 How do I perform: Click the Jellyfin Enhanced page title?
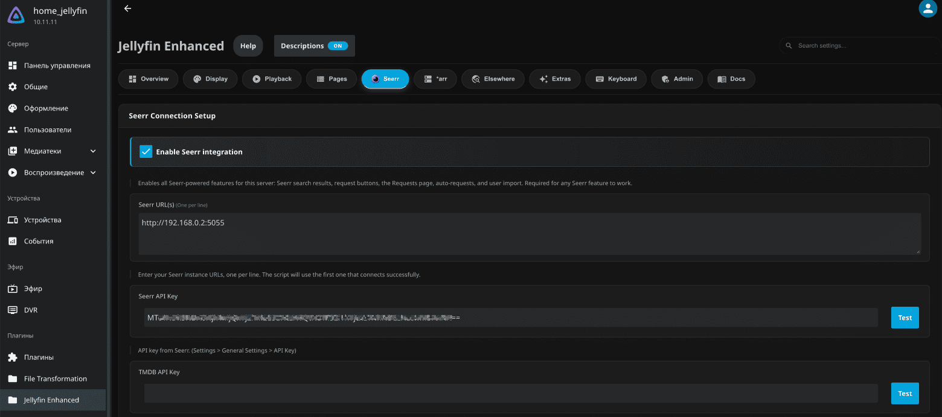tap(171, 46)
